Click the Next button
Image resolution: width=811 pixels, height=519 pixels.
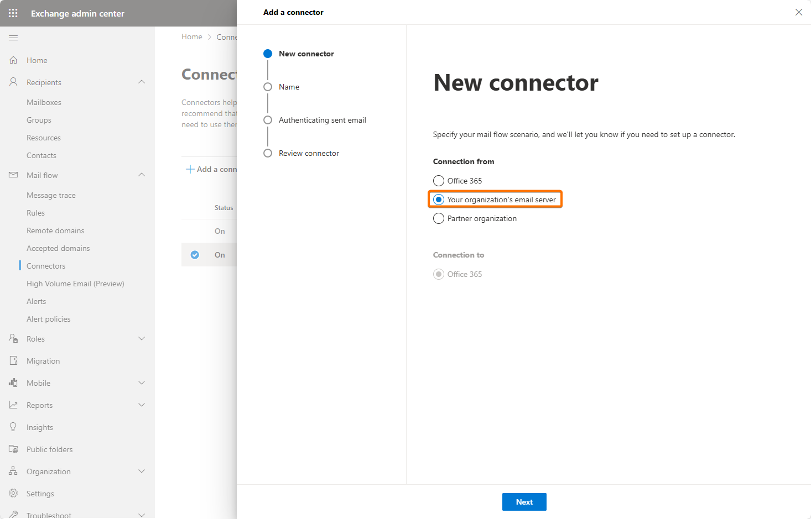click(x=524, y=502)
